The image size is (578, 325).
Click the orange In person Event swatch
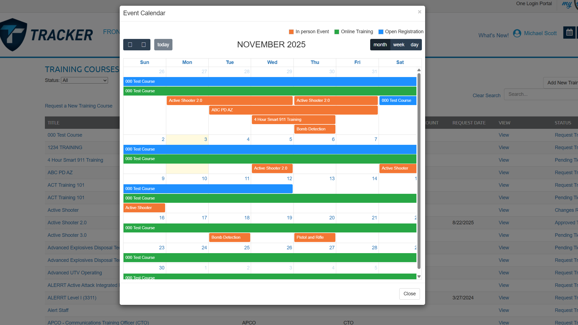291,32
